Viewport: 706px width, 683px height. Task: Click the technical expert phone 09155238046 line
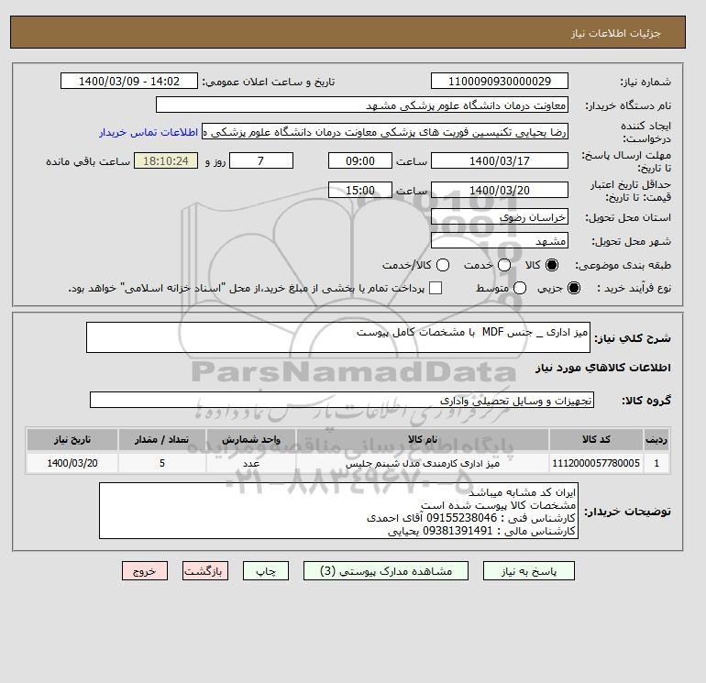coord(471,518)
